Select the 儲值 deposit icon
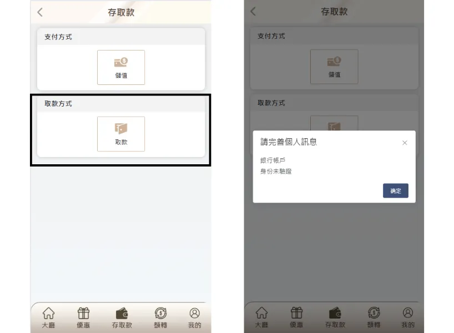 [x=121, y=67]
